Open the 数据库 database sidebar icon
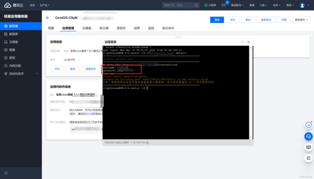The width and height of the screenshot is (314, 179). 6,34
